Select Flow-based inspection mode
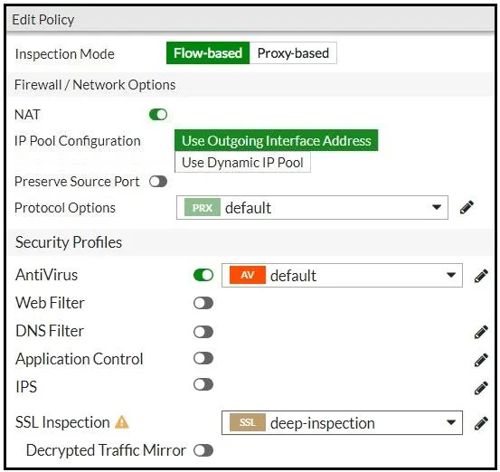 [x=208, y=53]
